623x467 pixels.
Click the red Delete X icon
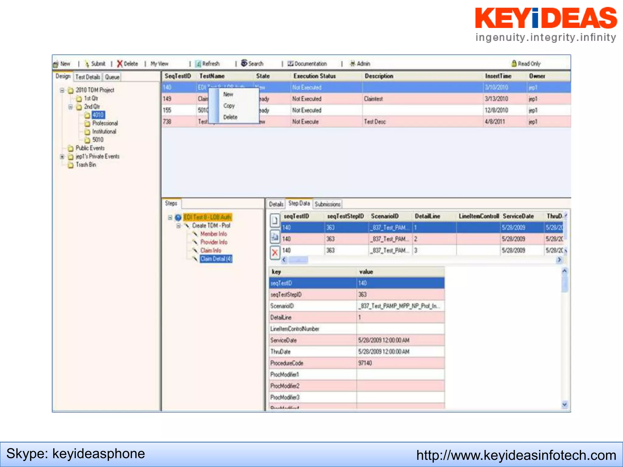[x=120, y=64]
